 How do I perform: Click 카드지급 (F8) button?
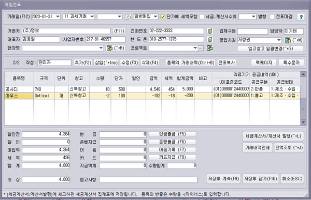tap(173, 157)
